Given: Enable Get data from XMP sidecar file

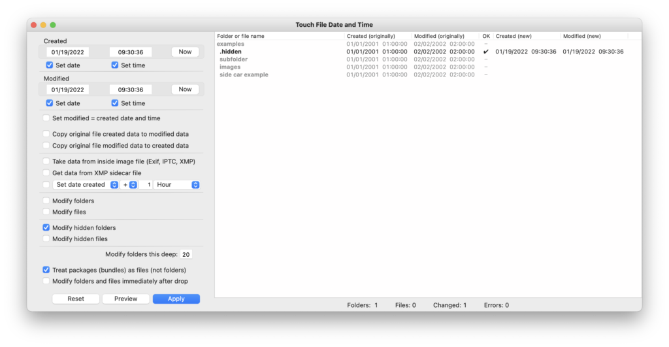Looking at the screenshot, I should [46, 173].
